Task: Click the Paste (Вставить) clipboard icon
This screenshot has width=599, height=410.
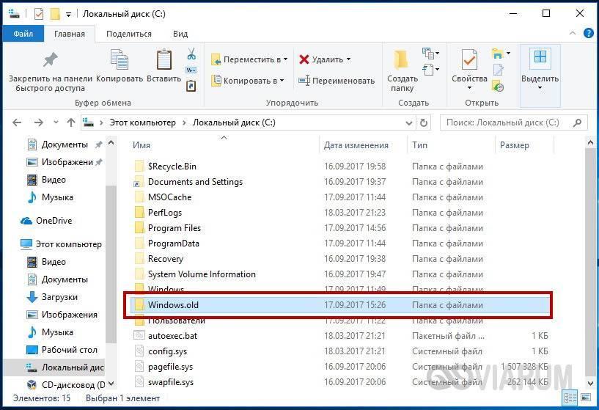Action: coord(163,60)
